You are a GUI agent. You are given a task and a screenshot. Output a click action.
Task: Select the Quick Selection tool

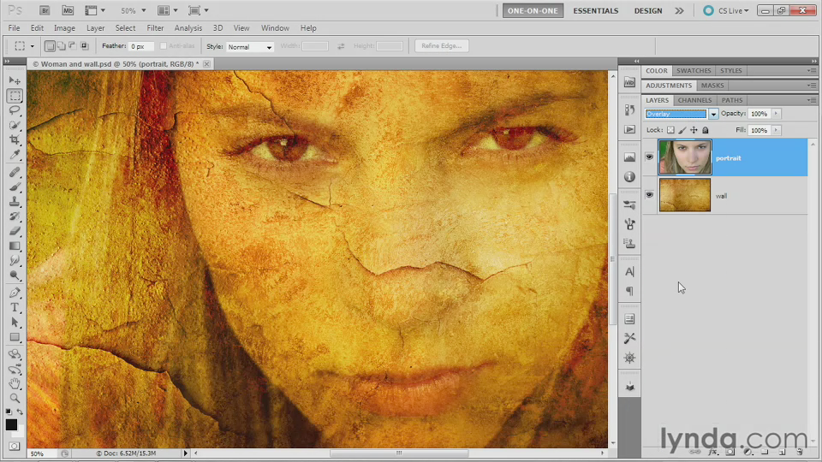coord(15,125)
